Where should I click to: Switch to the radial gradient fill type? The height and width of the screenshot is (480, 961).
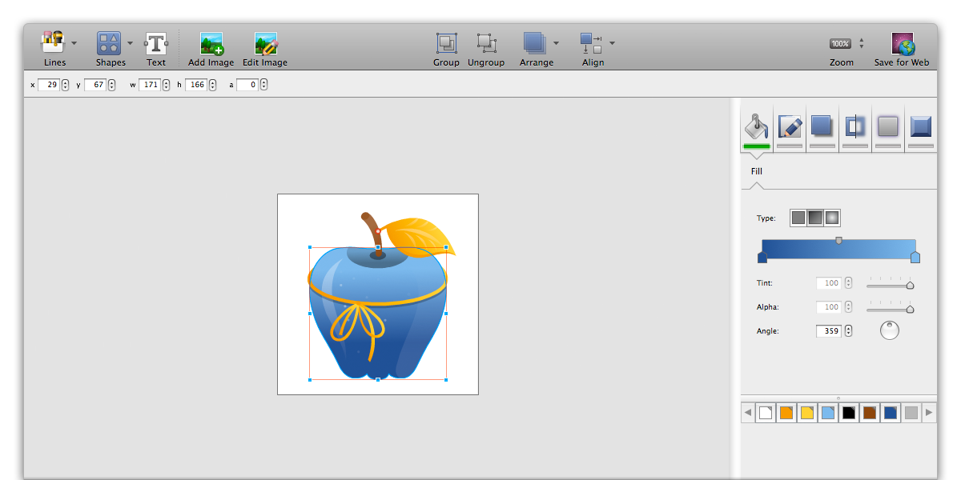pos(832,218)
